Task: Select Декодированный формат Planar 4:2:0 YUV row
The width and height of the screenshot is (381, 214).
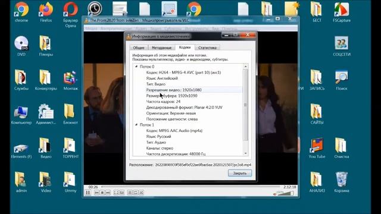Action: [x=184, y=107]
